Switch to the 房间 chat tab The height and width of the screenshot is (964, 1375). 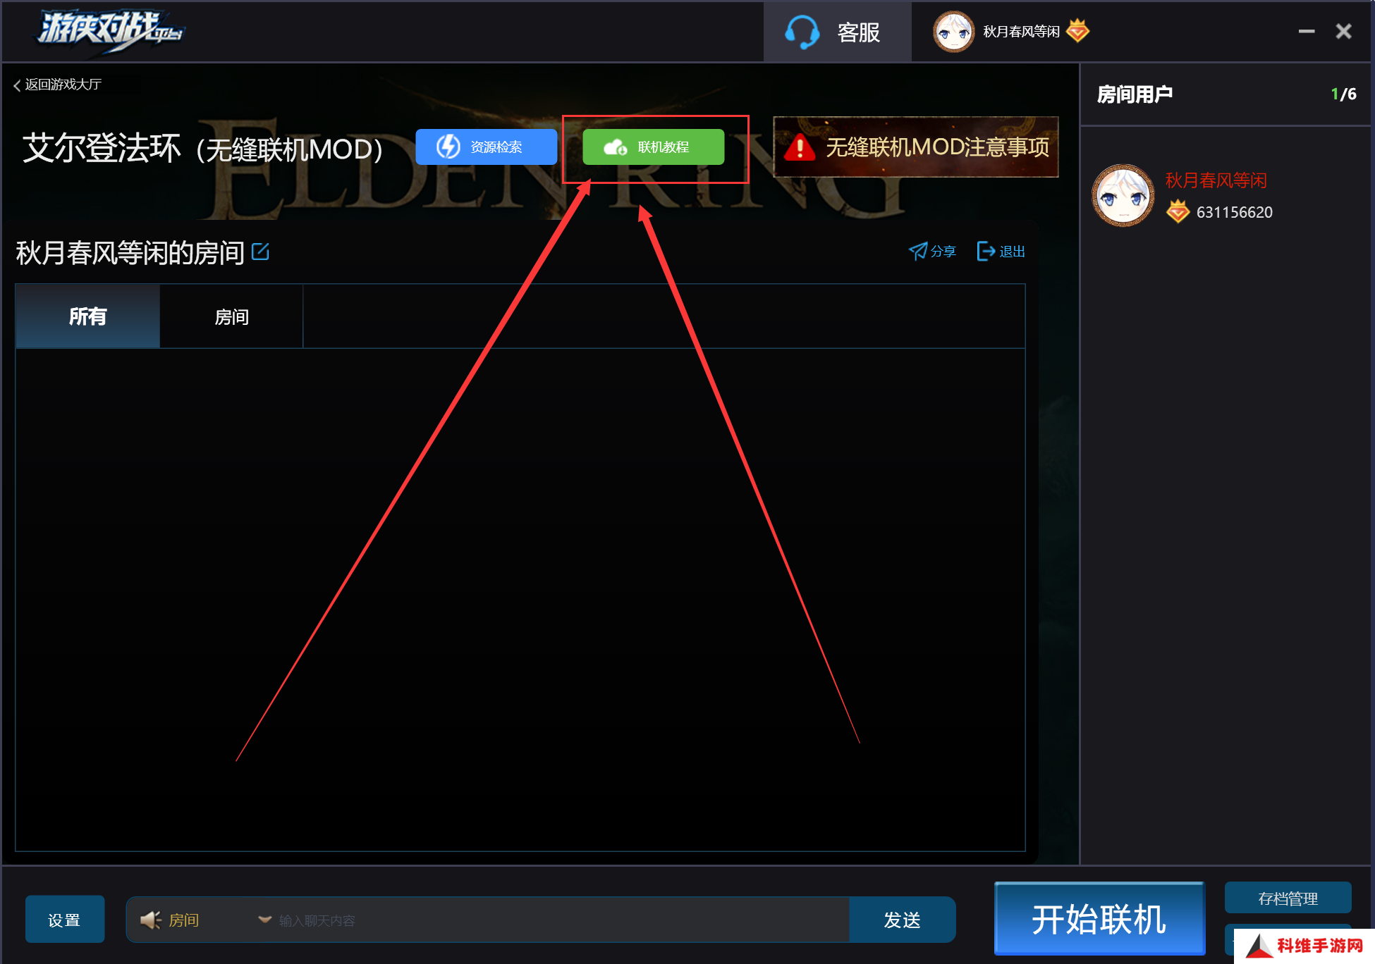pos(231,316)
